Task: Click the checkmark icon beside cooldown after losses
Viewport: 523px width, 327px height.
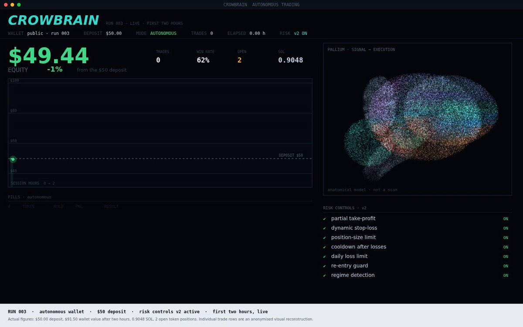Action: [x=324, y=247]
